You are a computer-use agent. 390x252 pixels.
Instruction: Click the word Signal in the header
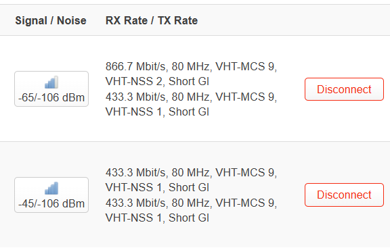tap(31, 21)
